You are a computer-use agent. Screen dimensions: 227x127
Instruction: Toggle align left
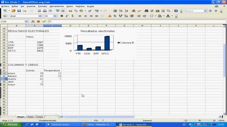pyautogui.click(x=80, y=16)
